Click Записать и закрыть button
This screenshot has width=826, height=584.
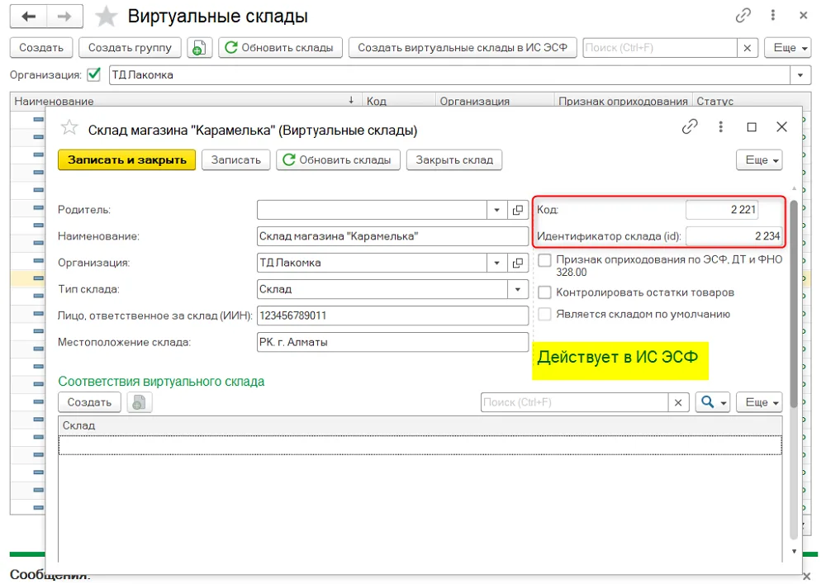[127, 160]
